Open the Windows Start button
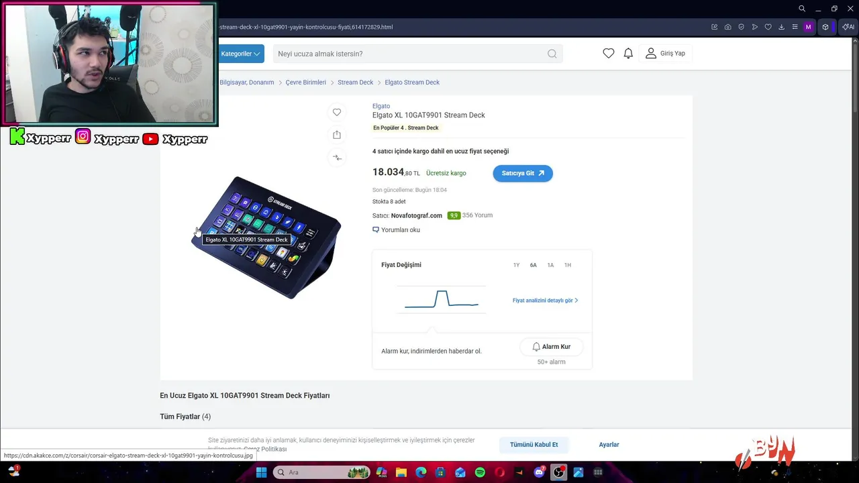Screen dimensions: 859x483 (x=261, y=472)
